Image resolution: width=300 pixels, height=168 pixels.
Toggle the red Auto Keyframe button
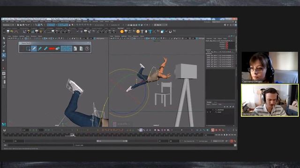(232, 141)
